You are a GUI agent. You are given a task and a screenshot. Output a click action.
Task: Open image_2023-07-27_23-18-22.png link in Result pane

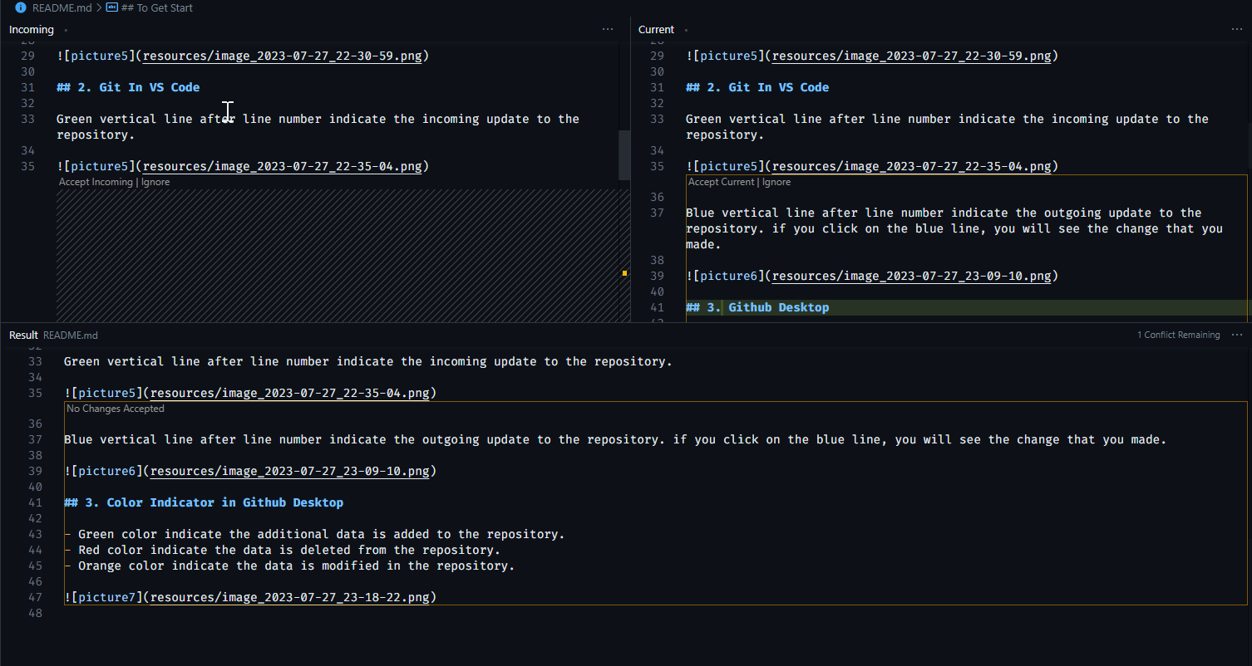coord(289,597)
